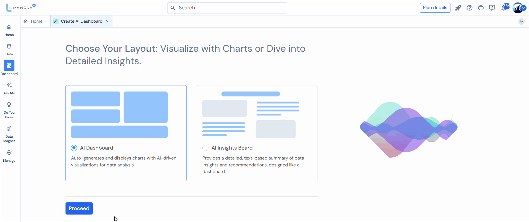The width and height of the screenshot is (529, 222).
Task: Click into the Search field
Action: pos(227,8)
